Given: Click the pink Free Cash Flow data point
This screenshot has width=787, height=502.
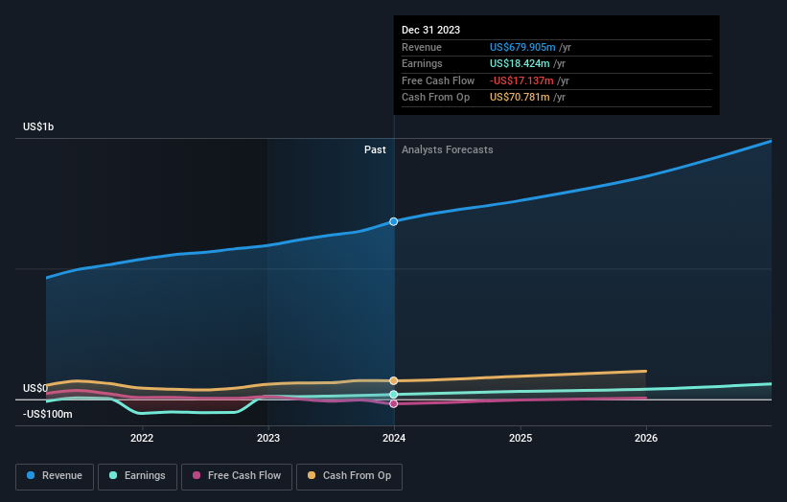Looking at the screenshot, I should (393, 403).
